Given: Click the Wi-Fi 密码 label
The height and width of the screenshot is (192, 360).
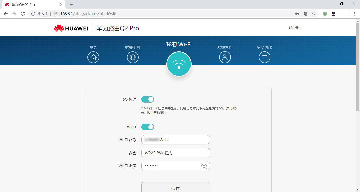Looking at the screenshot, I should coord(127,166).
